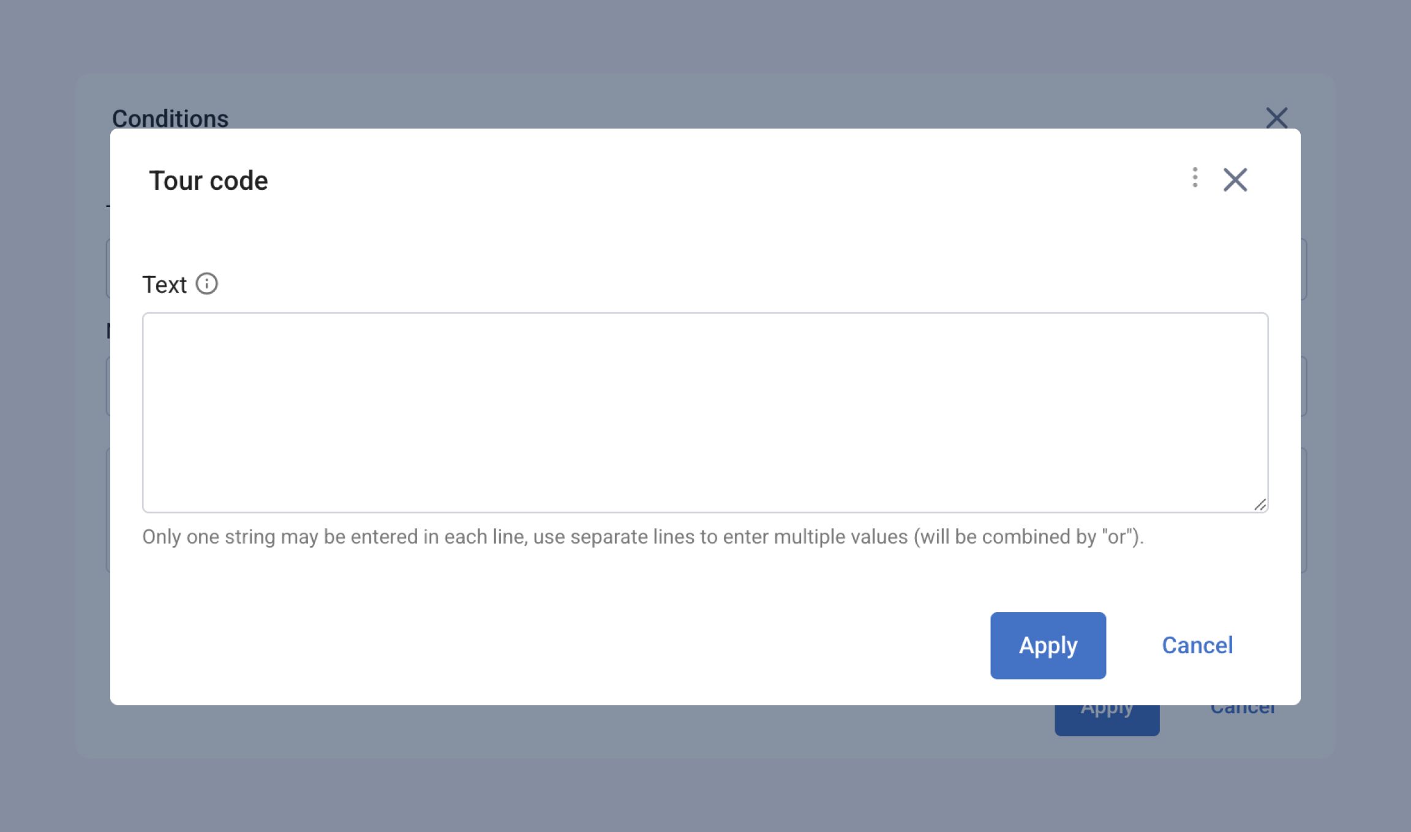Click the Tour code dialog title

208,181
